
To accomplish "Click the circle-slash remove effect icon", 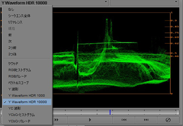I will 168,120.
